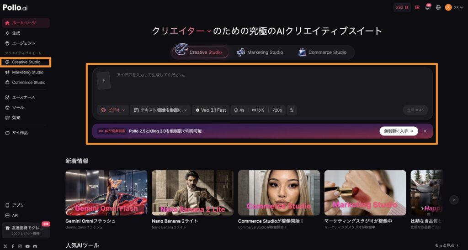Open the X (Twitter) social icon
The height and width of the screenshot is (250, 468).
pyautogui.click(x=5, y=246)
